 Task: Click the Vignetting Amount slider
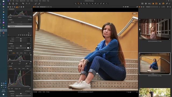pyautogui.click(x=21, y=94)
